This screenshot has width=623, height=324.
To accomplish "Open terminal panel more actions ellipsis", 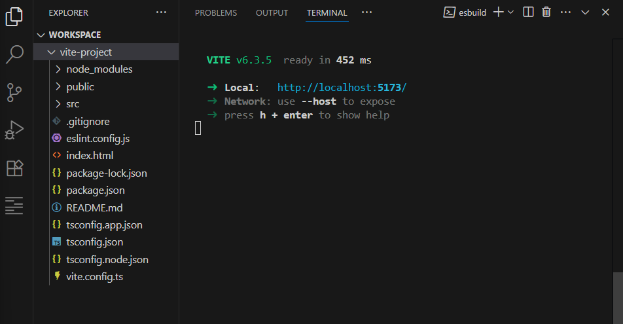I will coord(565,12).
